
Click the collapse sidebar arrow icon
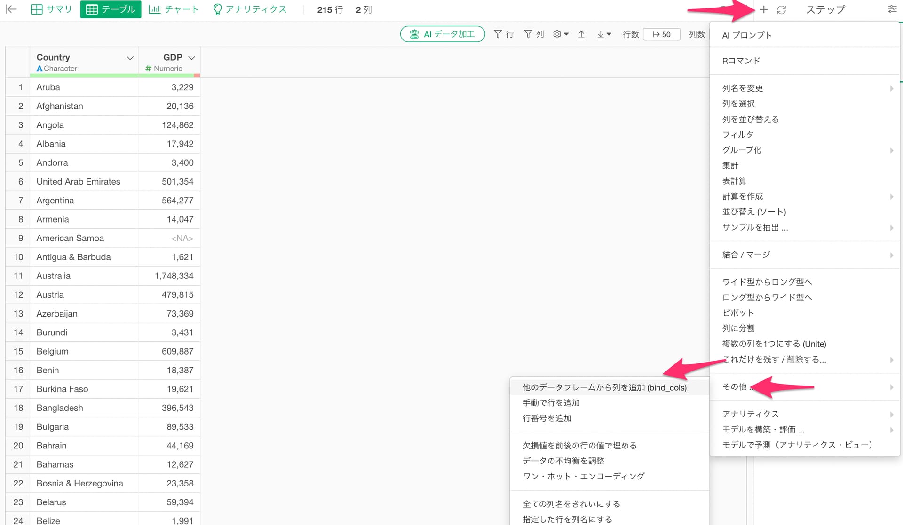tap(11, 9)
